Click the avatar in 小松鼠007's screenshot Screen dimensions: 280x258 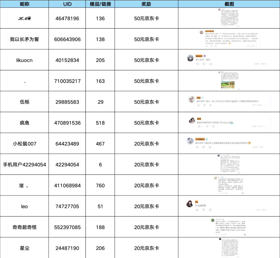click(190, 141)
